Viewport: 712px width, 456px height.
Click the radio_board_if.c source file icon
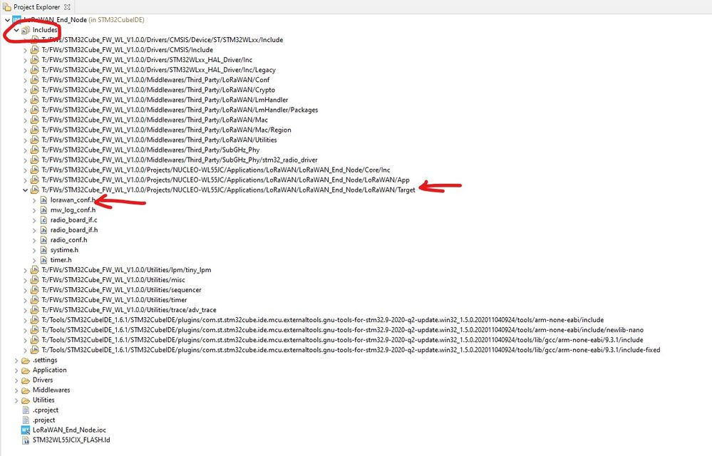[43, 220]
